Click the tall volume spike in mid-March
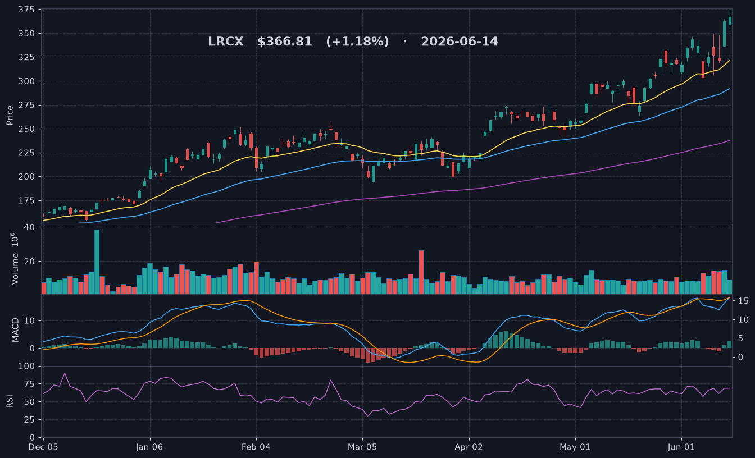 point(421,272)
